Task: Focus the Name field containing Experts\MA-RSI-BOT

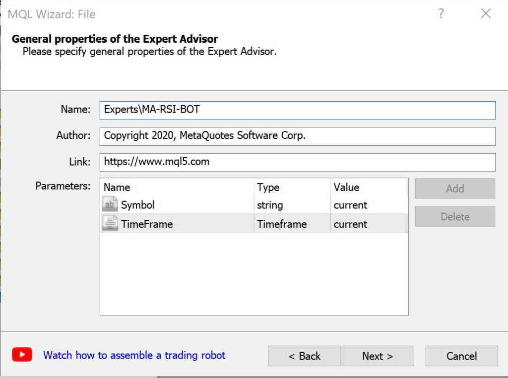Action: point(297,110)
